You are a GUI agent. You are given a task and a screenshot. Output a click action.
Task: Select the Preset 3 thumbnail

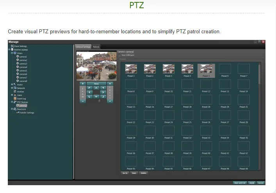169,69
